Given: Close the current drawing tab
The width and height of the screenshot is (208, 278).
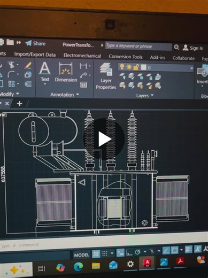Looking at the screenshot, I should pos(7,103).
